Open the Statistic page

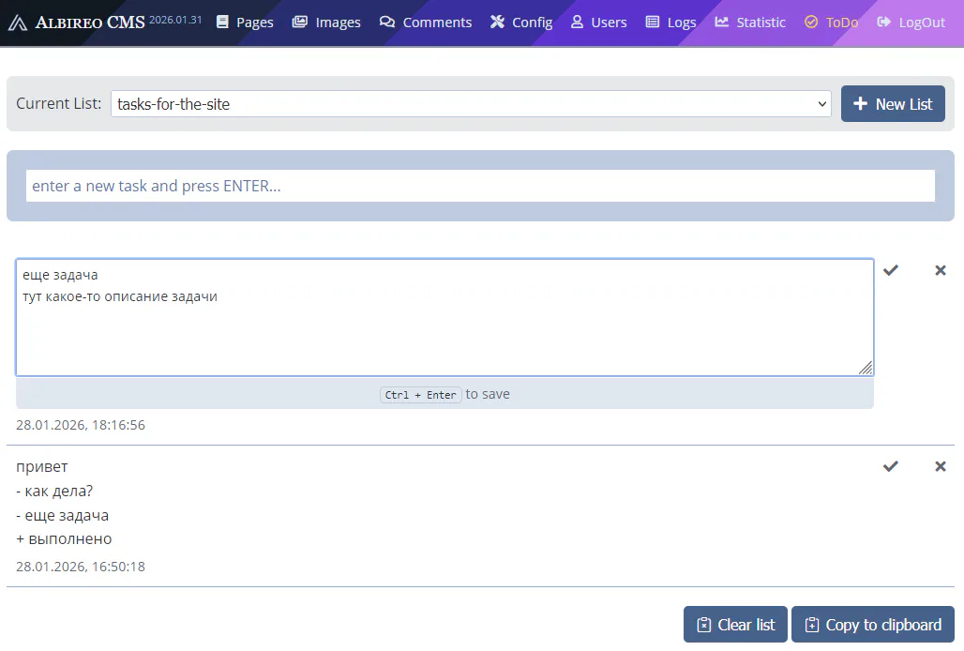749,23
